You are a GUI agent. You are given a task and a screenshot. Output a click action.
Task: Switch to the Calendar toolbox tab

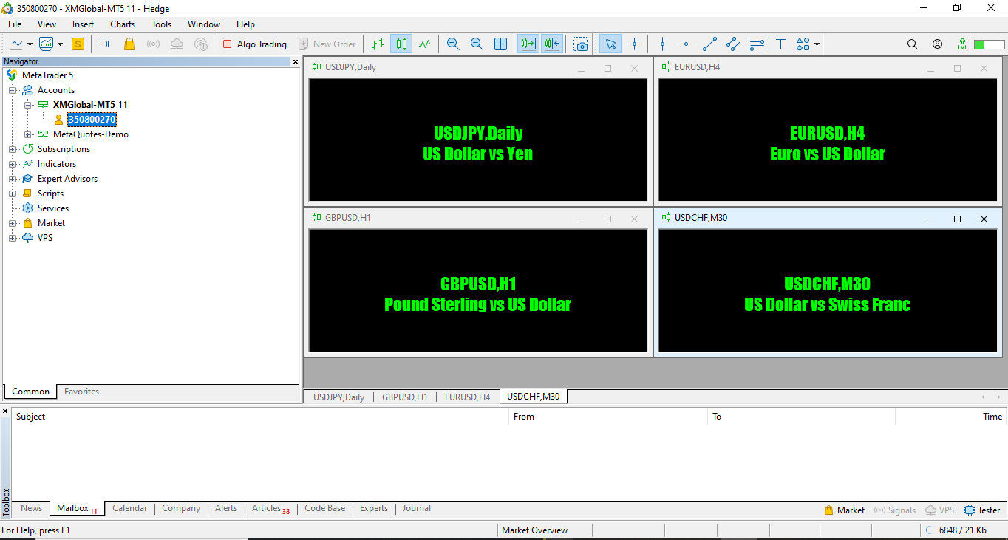point(130,508)
